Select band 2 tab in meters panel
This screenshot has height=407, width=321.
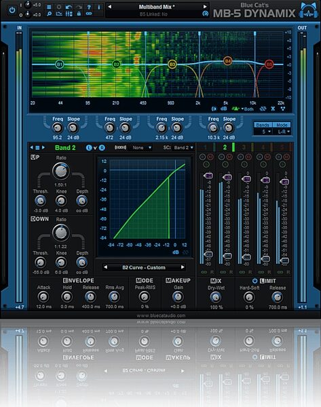tap(226, 147)
